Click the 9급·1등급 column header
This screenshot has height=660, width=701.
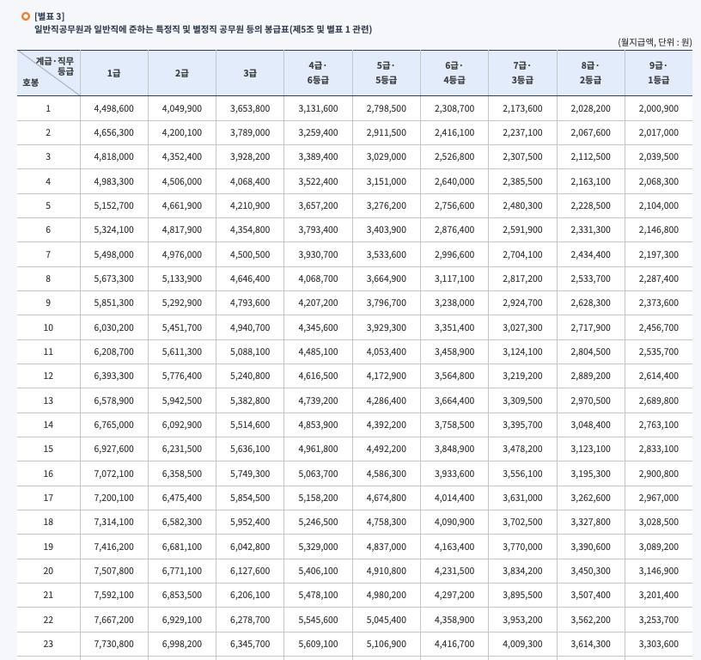click(x=657, y=73)
